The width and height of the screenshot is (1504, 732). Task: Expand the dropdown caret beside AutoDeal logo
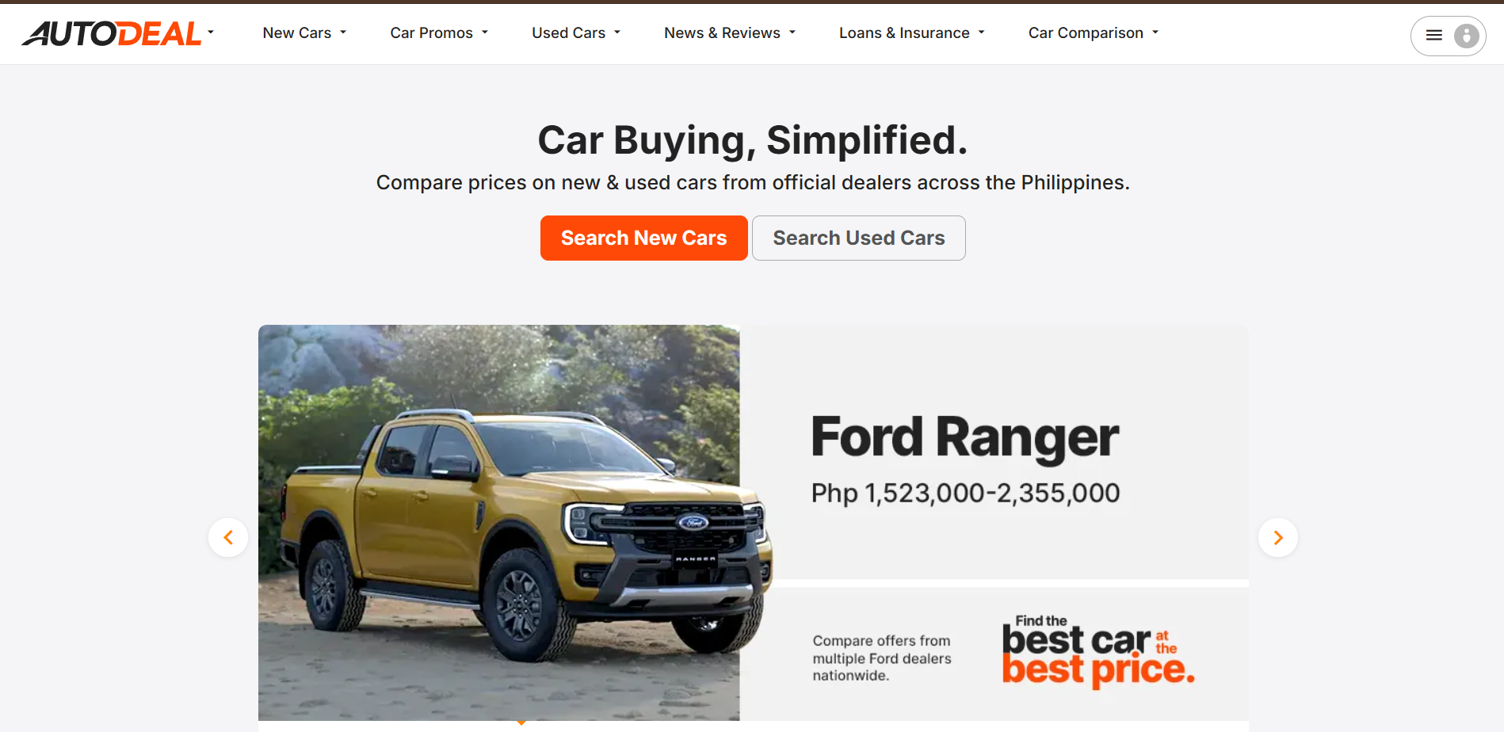[x=211, y=32]
